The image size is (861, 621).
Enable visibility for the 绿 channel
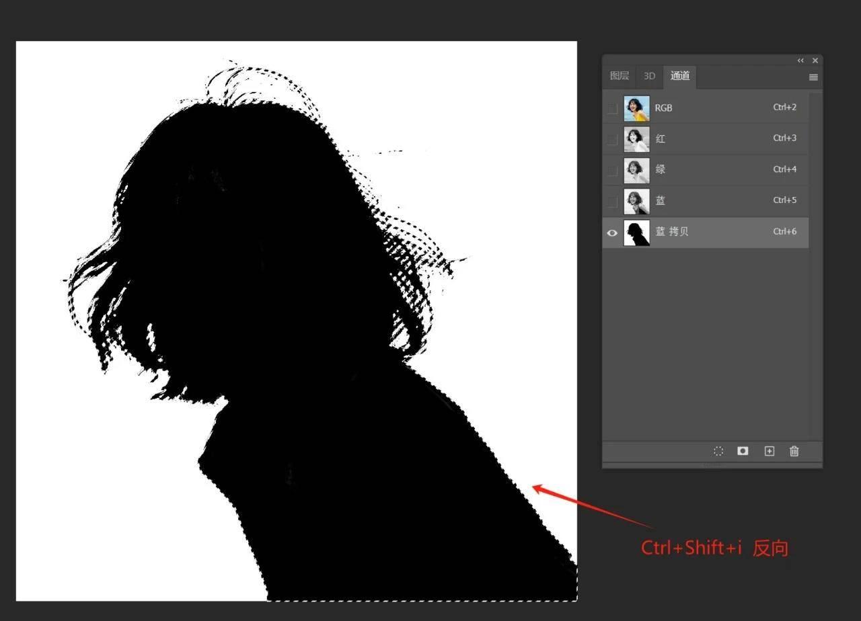click(612, 170)
